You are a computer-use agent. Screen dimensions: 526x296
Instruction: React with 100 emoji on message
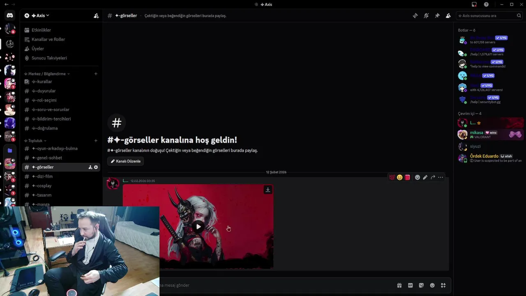392,177
